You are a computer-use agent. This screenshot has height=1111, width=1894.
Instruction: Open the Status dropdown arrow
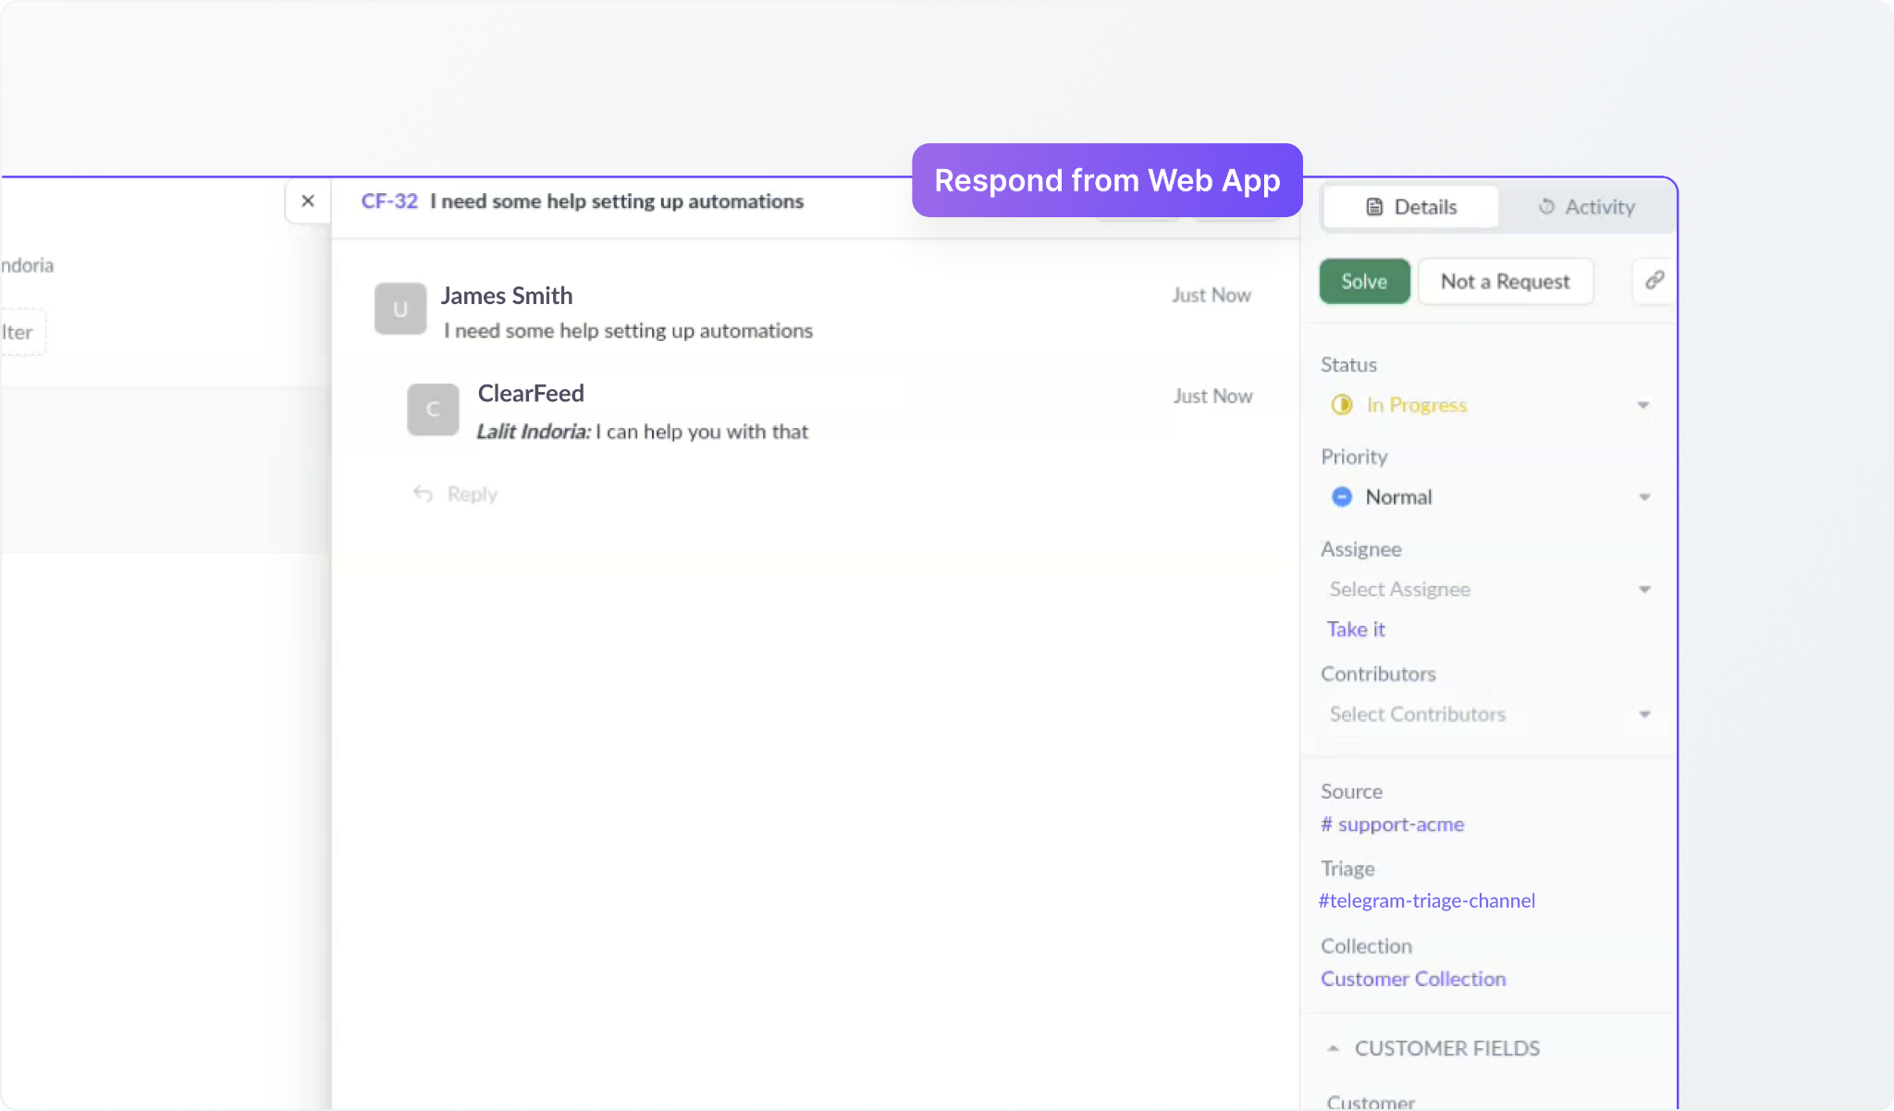[x=1643, y=405]
